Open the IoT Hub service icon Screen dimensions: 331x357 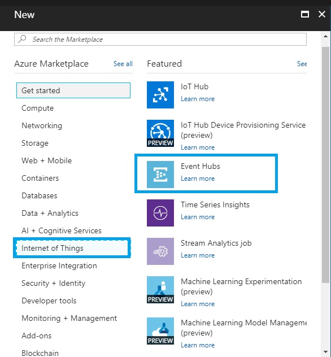[160, 95]
